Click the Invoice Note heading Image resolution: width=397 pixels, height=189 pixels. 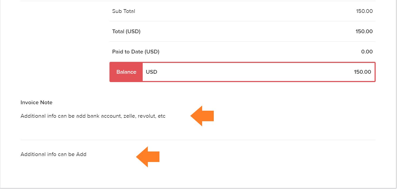36,103
